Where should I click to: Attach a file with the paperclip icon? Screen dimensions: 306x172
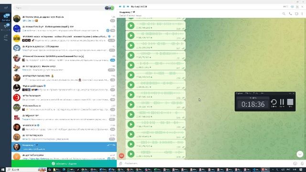(x=120, y=163)
